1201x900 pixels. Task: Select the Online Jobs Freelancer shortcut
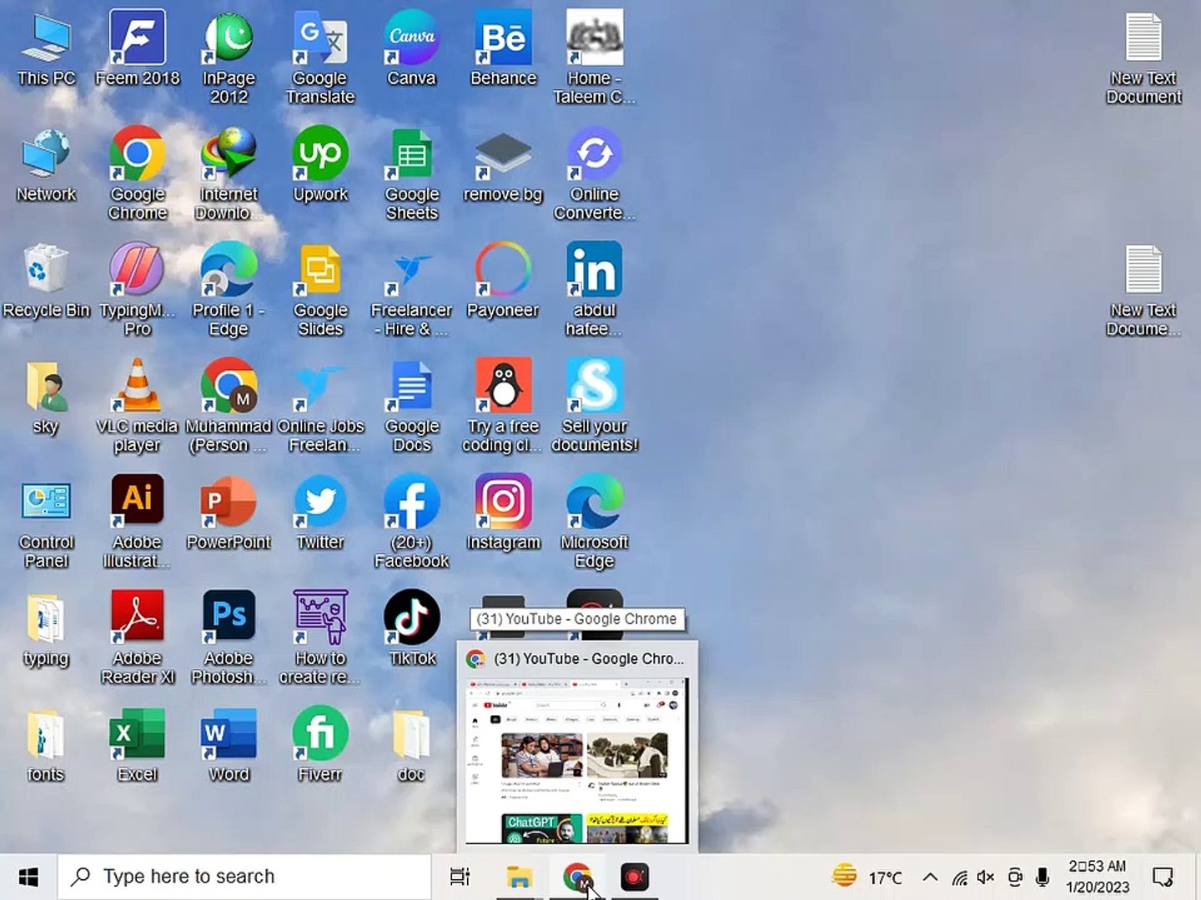pos(320,406)
